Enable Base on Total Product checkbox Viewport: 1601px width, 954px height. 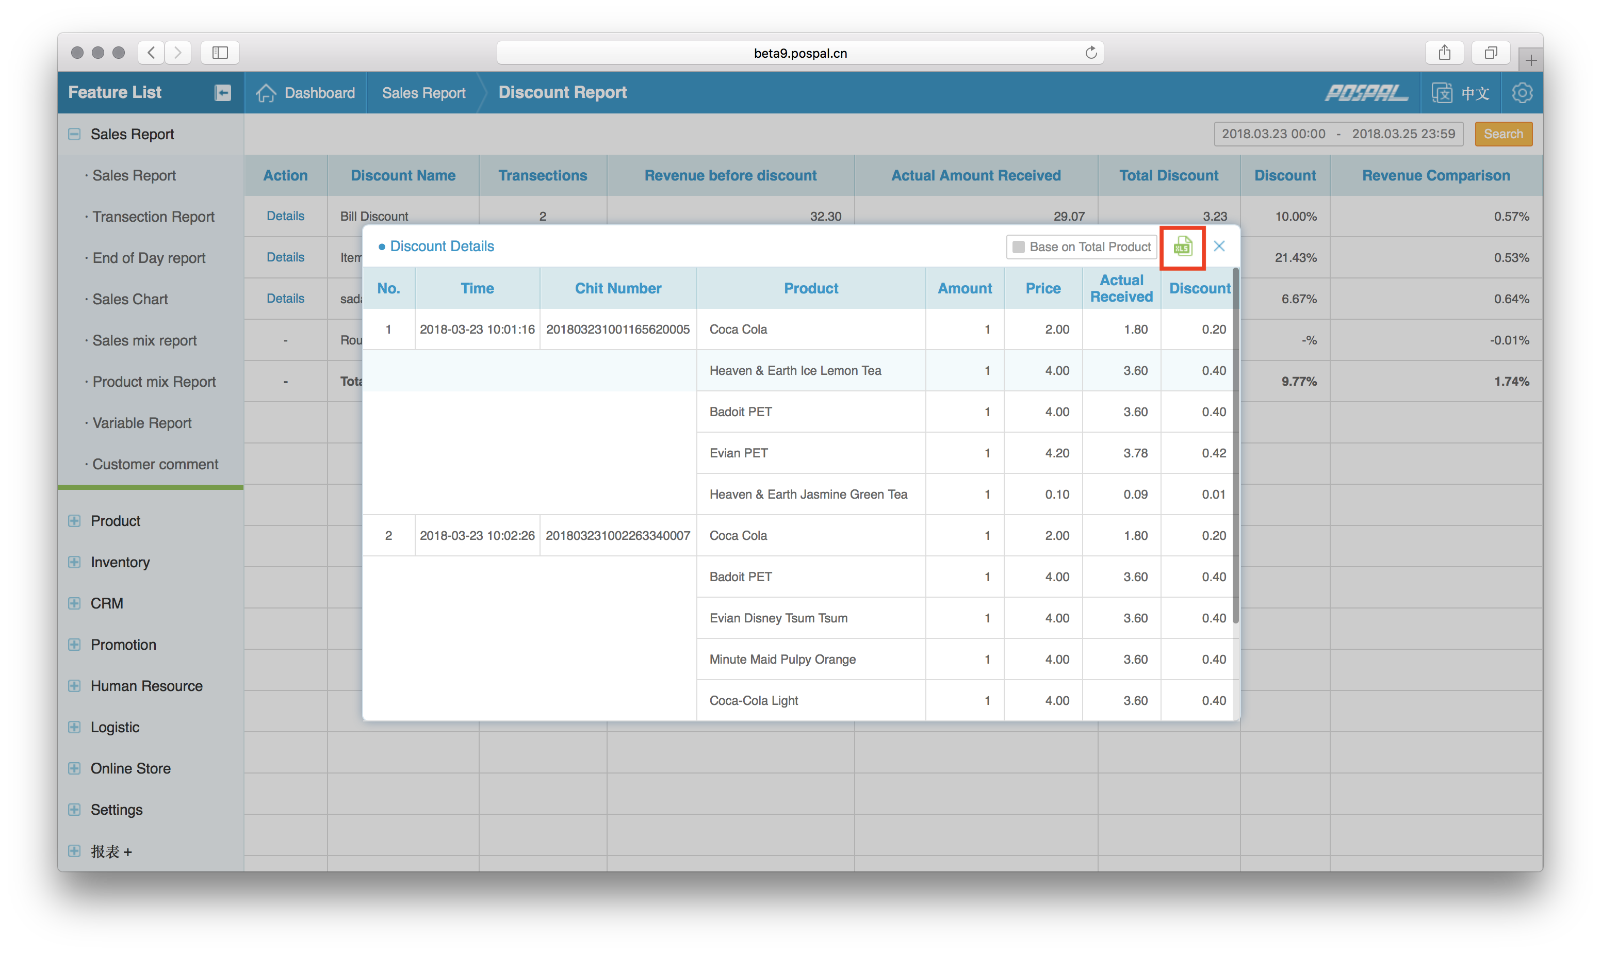tap(1019, 247)
